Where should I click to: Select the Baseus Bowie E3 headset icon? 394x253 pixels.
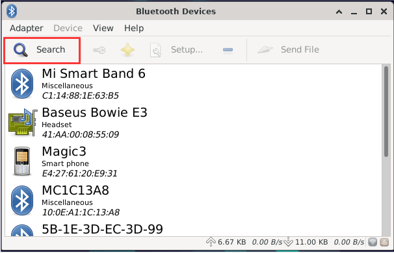23,123
